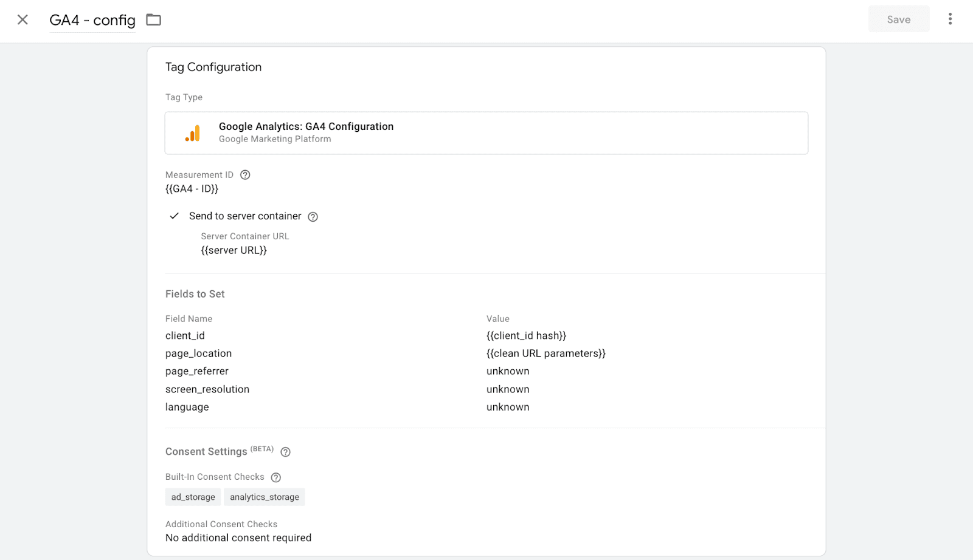Select the Google Analytics: GA4 Configuration tag type
The height and width of the screenshot is (560, 973).
[486, 133]
